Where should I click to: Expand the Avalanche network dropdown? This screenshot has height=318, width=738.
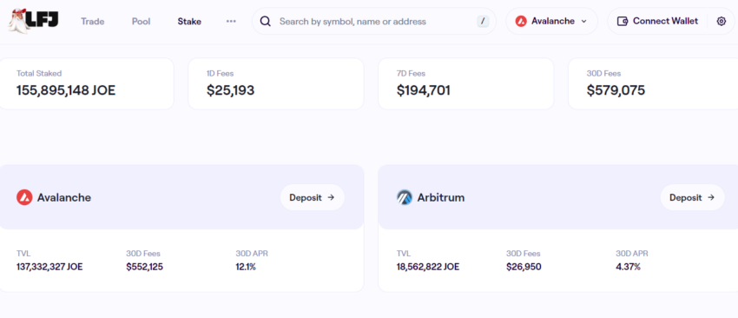coord(551,21)
